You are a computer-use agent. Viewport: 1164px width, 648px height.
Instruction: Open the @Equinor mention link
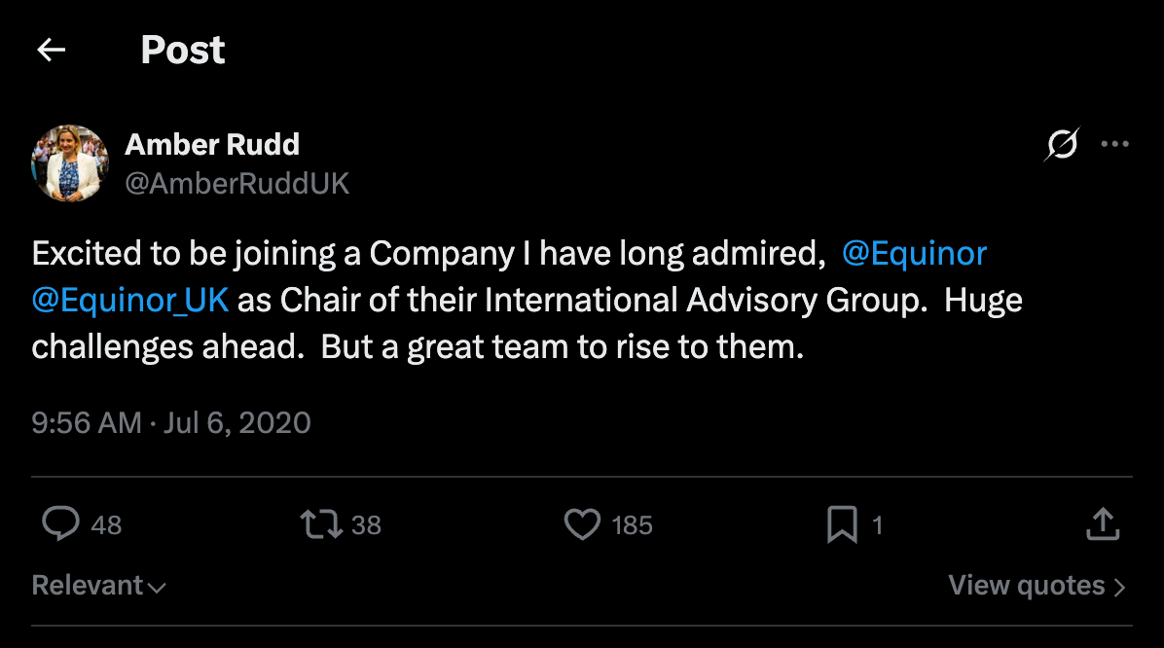[x=914, y=253]
